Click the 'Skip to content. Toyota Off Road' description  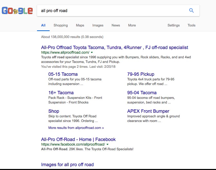(73, 119)
